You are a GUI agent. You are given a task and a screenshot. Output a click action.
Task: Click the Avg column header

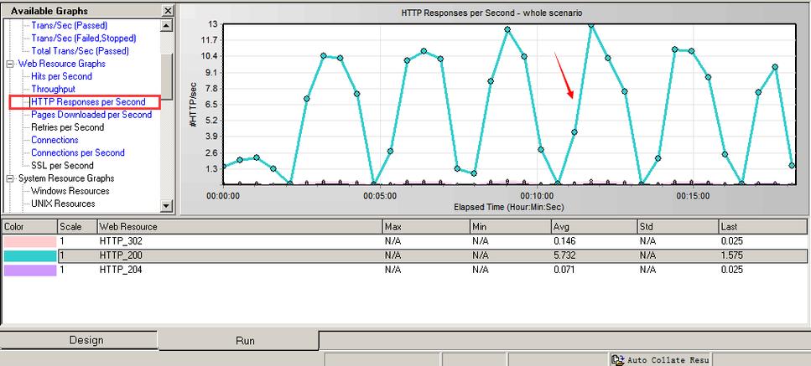[561, 226]
